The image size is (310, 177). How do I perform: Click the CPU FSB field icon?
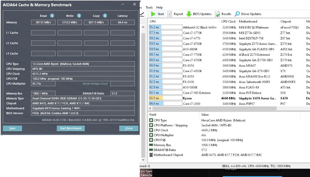tap(151, 140)
